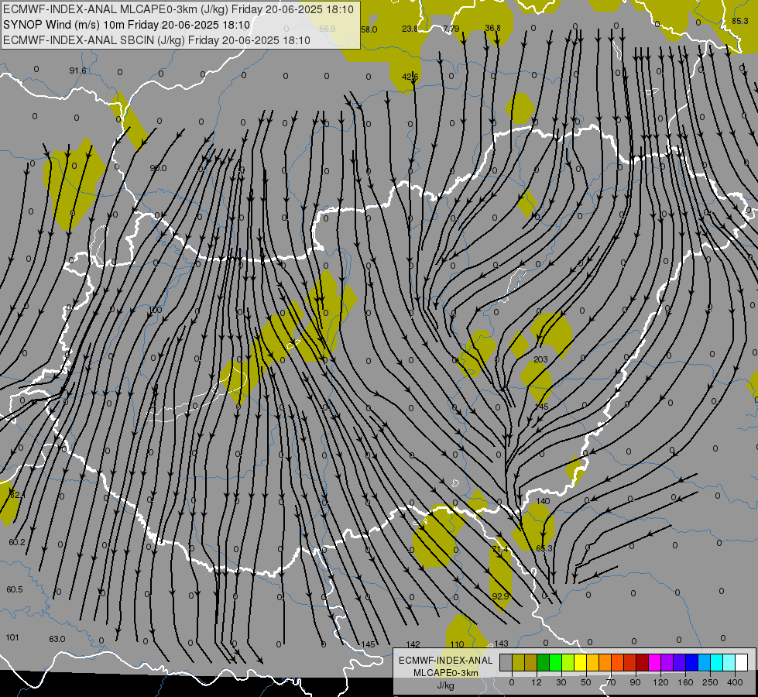Click the 71.4 grid value
Screen dimensions: 758x697
click(x=500, y=550)
